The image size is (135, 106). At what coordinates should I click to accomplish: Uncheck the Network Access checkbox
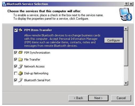click(x=16, y=66)
